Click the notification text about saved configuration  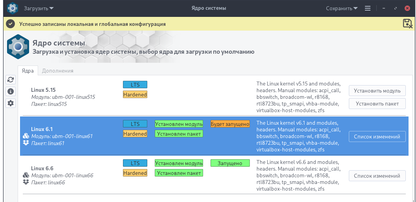(92, 24)
